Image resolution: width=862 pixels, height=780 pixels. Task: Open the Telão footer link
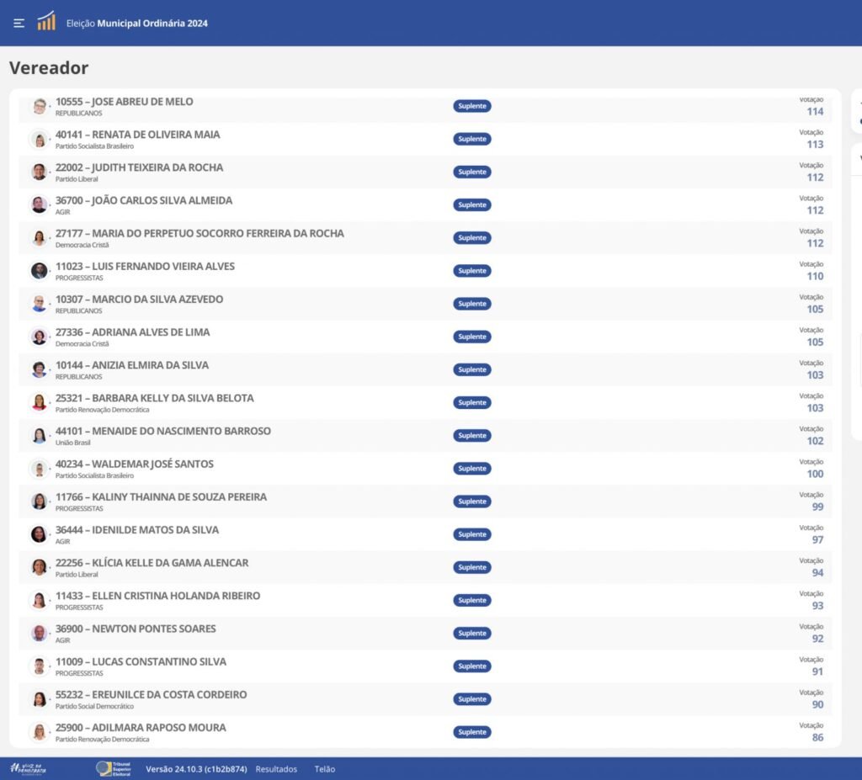tap(324, 769)
